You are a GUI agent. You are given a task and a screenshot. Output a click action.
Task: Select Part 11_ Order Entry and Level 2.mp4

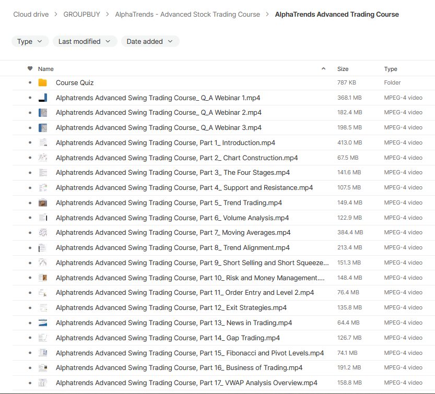[x=185, y=293]
